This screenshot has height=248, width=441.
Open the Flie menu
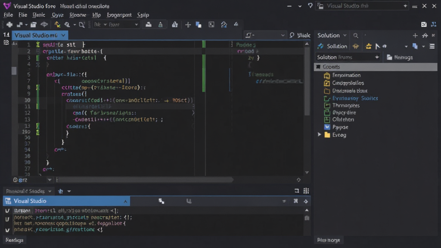[23, 15]
